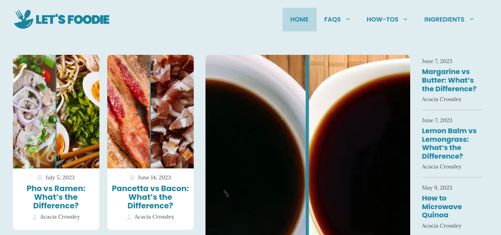This screenshot has height=235, width=501.
Task: Read the Pancetta vs Bacon article link
Action: click(150, 197)
